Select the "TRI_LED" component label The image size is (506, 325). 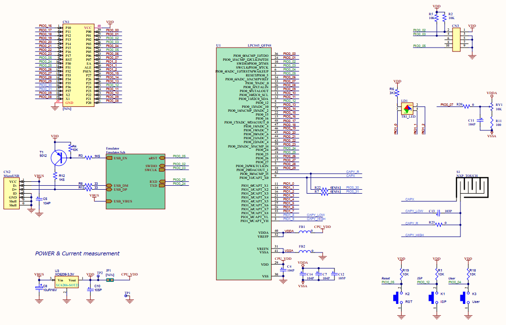tap(408, 117)
